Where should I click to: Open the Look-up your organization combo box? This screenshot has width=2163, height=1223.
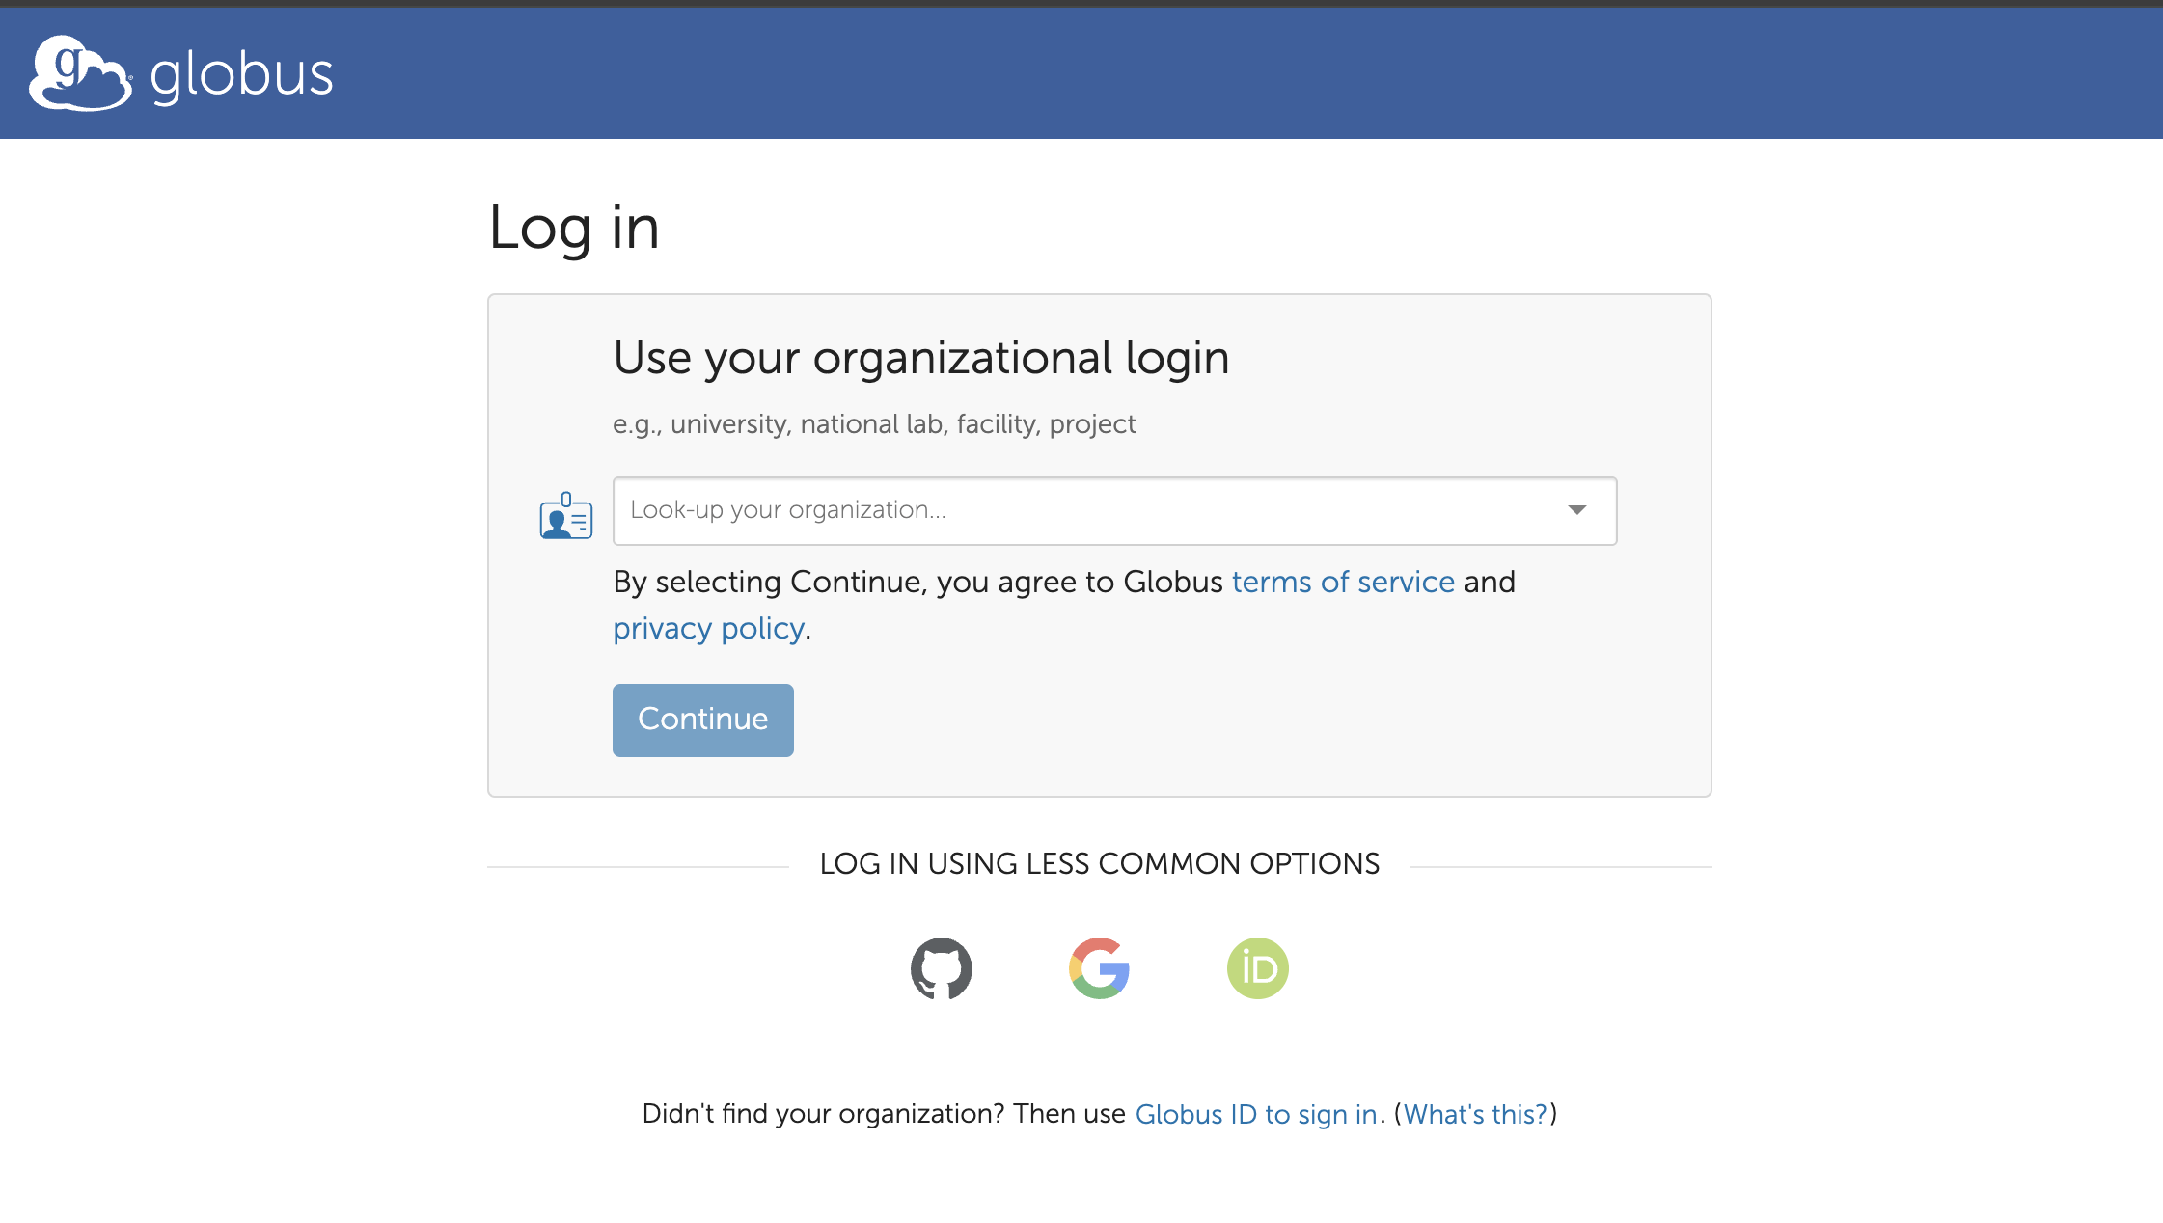(1061, 511)
